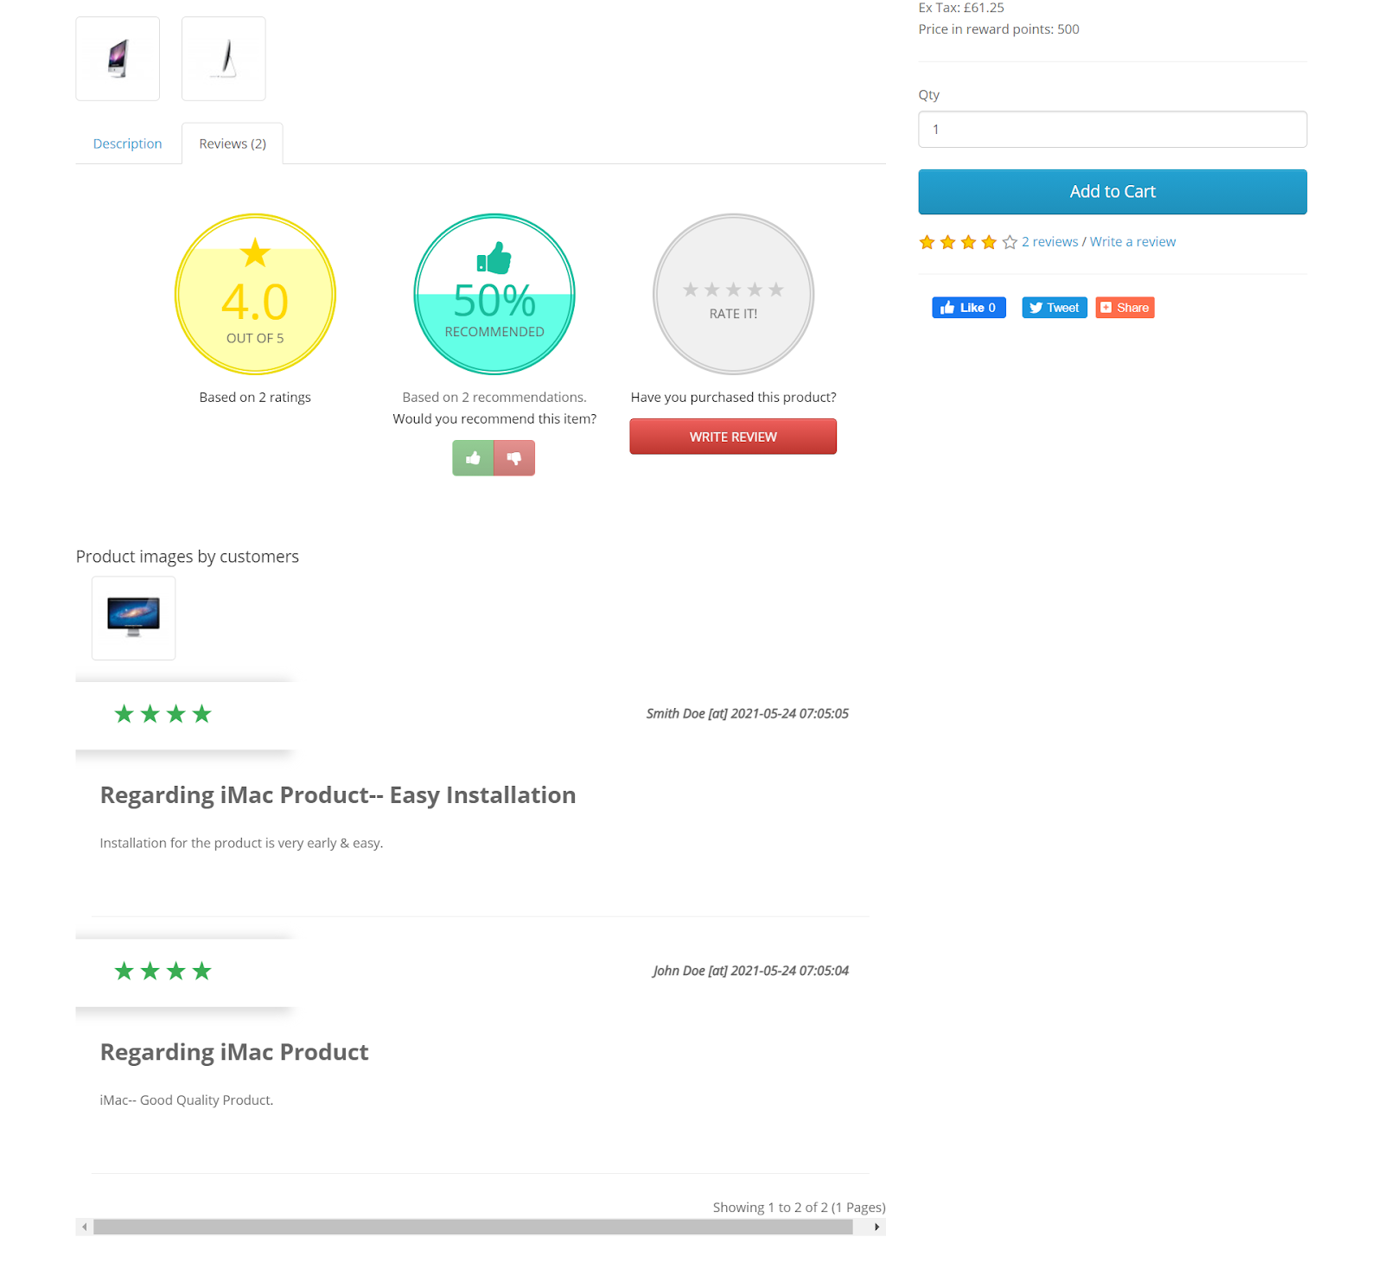The height and width of the screenshot is (1269, 1383).
Task: Click the Write a review link
Action: pyautogui.click(x=1132, y=241)
